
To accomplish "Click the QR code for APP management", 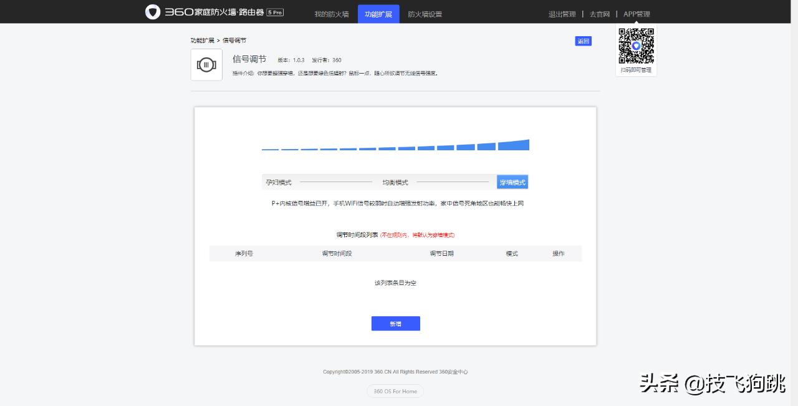I will coord(636,46).
